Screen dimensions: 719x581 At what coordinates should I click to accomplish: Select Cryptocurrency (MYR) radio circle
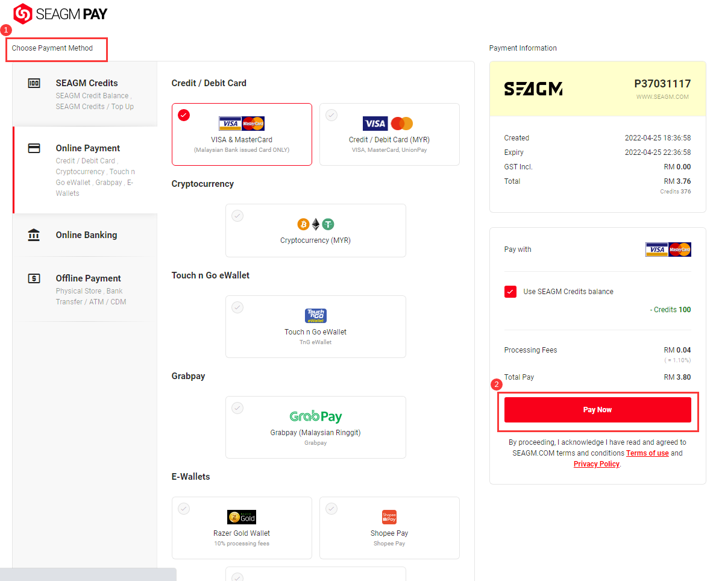coord(237,216)
